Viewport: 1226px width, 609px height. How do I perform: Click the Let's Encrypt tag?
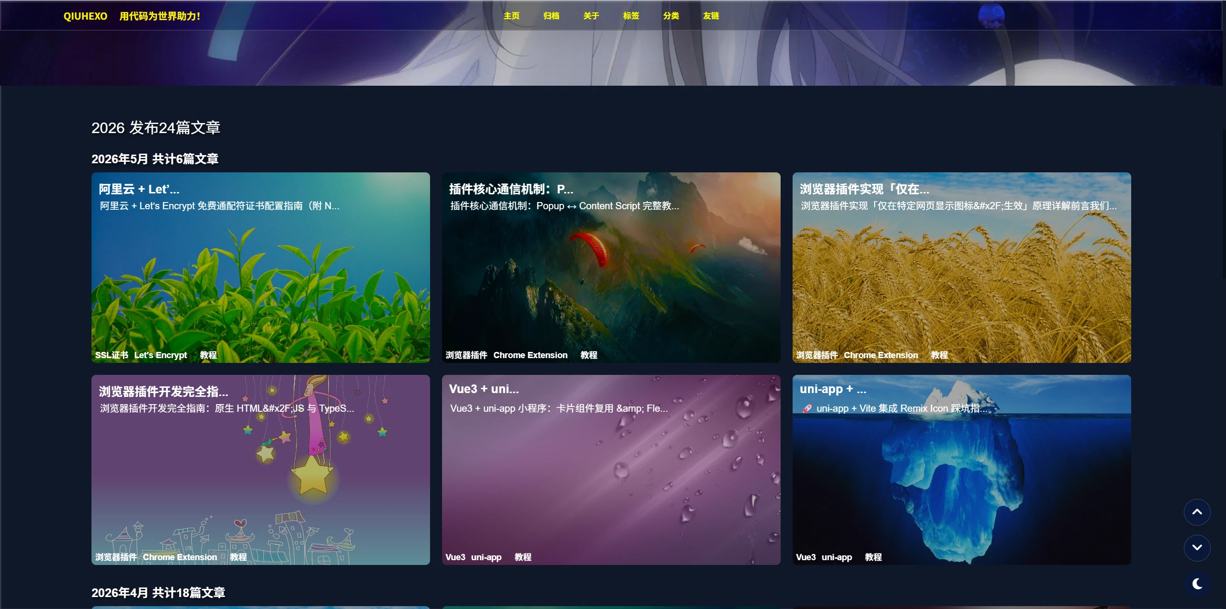(160, 355)
